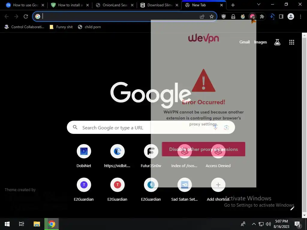Open the Funny shit bookmark folder

coord(61,27)
